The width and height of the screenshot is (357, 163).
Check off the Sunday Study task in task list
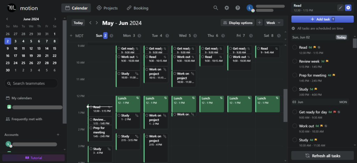pos(295,89)
